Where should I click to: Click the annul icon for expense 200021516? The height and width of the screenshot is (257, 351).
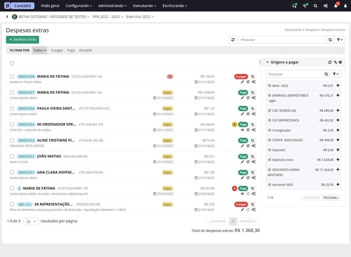[248, 114]
